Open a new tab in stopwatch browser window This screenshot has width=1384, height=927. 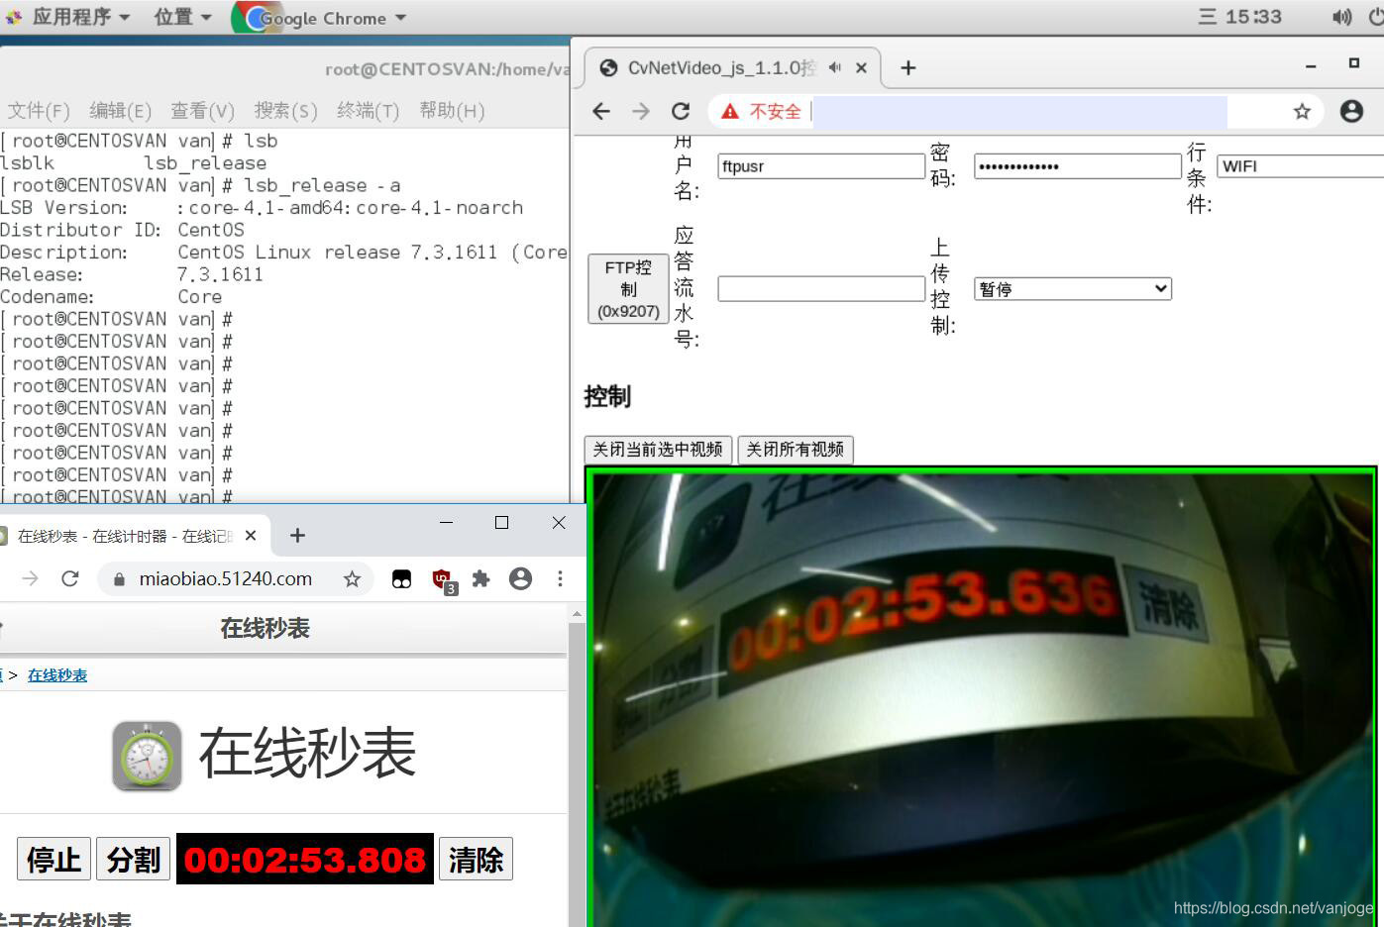tap(297, 536)
